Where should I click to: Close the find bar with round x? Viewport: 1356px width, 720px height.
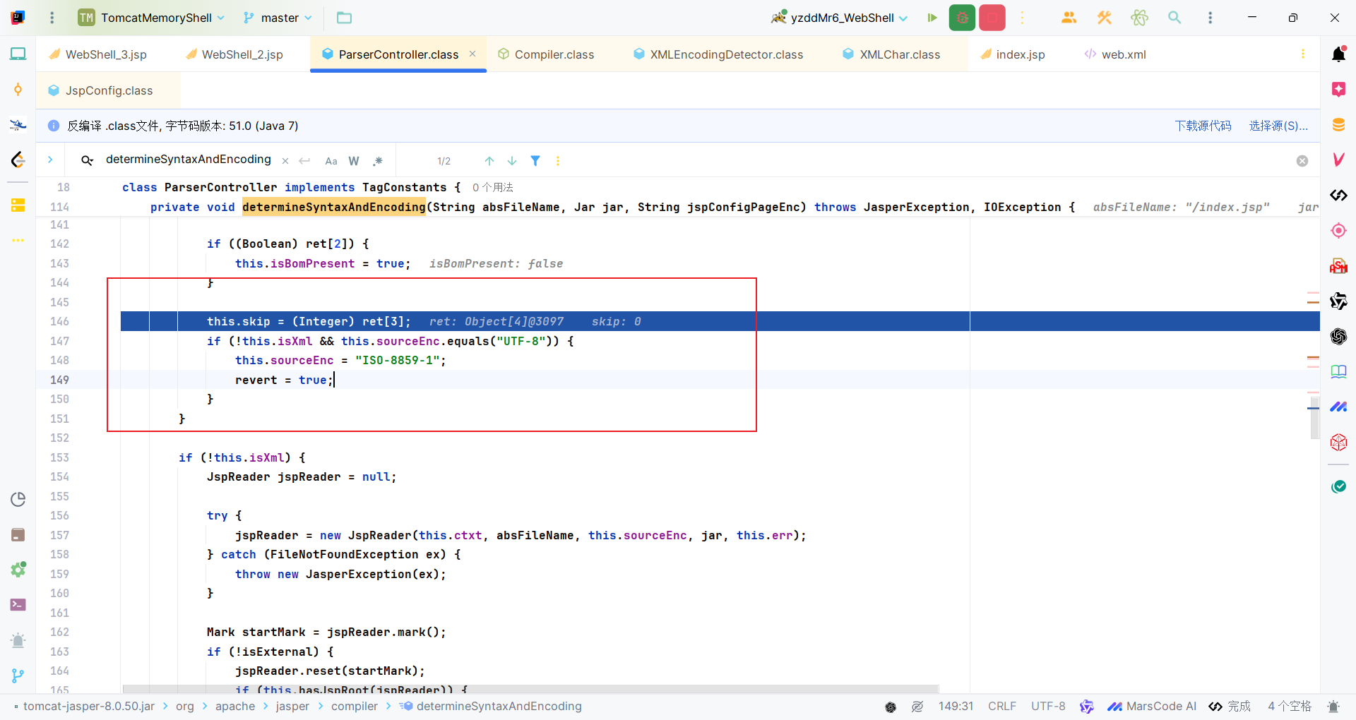1302,161
